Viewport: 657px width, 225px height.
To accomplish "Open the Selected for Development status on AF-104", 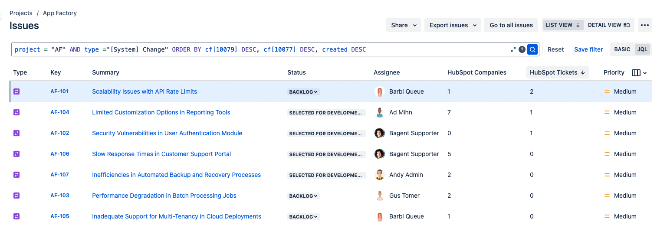I will tap(326, 113).
